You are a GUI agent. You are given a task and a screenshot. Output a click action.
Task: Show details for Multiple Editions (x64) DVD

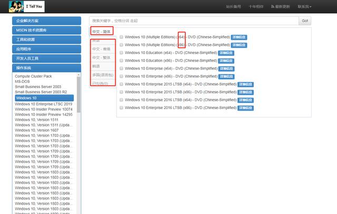tap(239, 37)
